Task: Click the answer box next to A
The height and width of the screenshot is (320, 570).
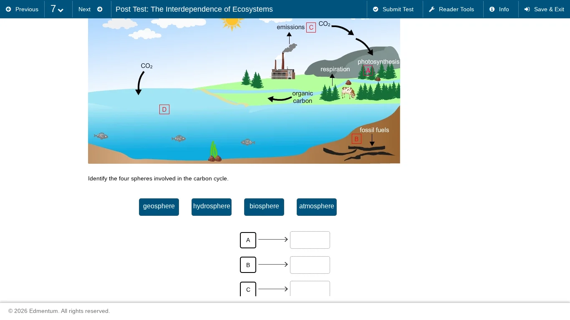Action: [310, 240]
